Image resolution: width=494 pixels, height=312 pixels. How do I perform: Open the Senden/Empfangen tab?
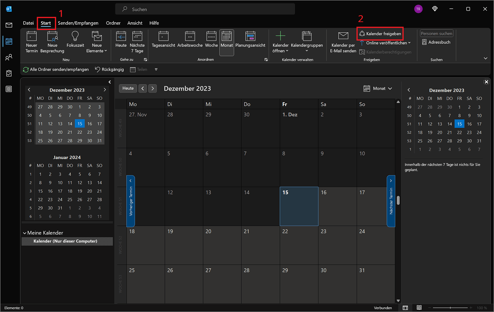tap(78, 23)
